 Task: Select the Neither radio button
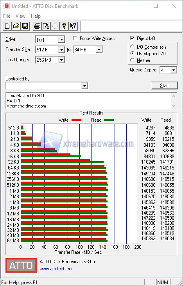(132, 60)
